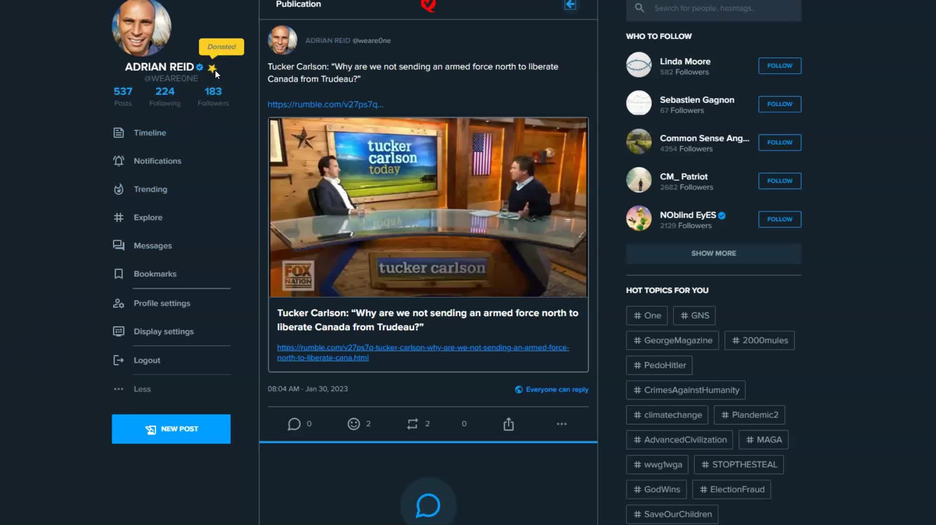
Task: Click Adrian Reid's large profile photo
Action: click(141, 27)
